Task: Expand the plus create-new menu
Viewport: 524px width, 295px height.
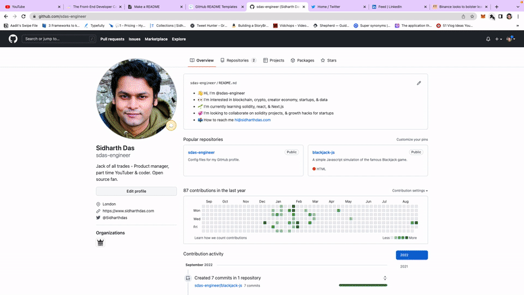Action: 498,39
